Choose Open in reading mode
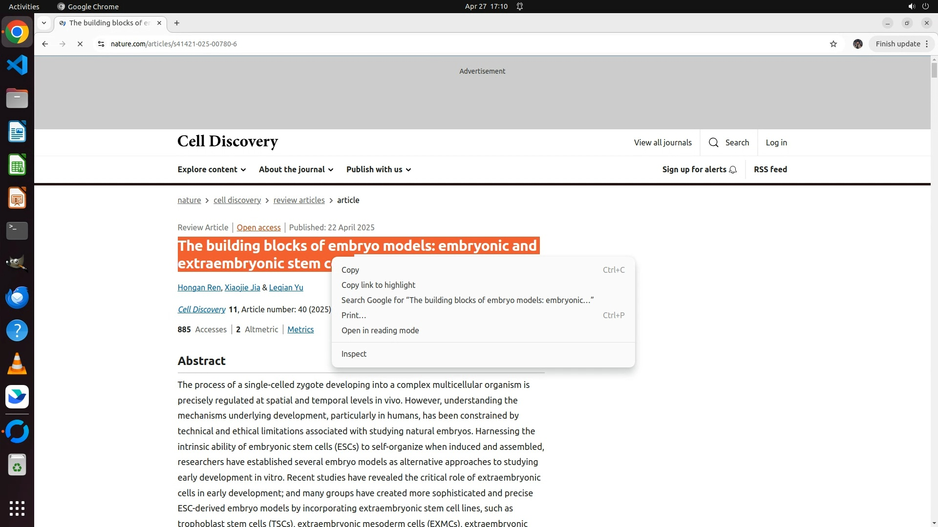Image resolution: width=938 pixels, height=527 pixels. 380,330
